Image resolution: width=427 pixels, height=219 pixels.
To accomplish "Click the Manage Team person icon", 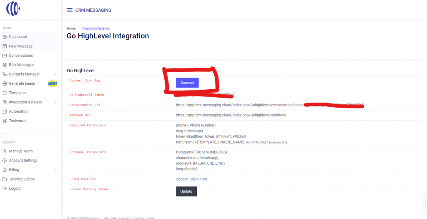I will (x=4, y=151).
